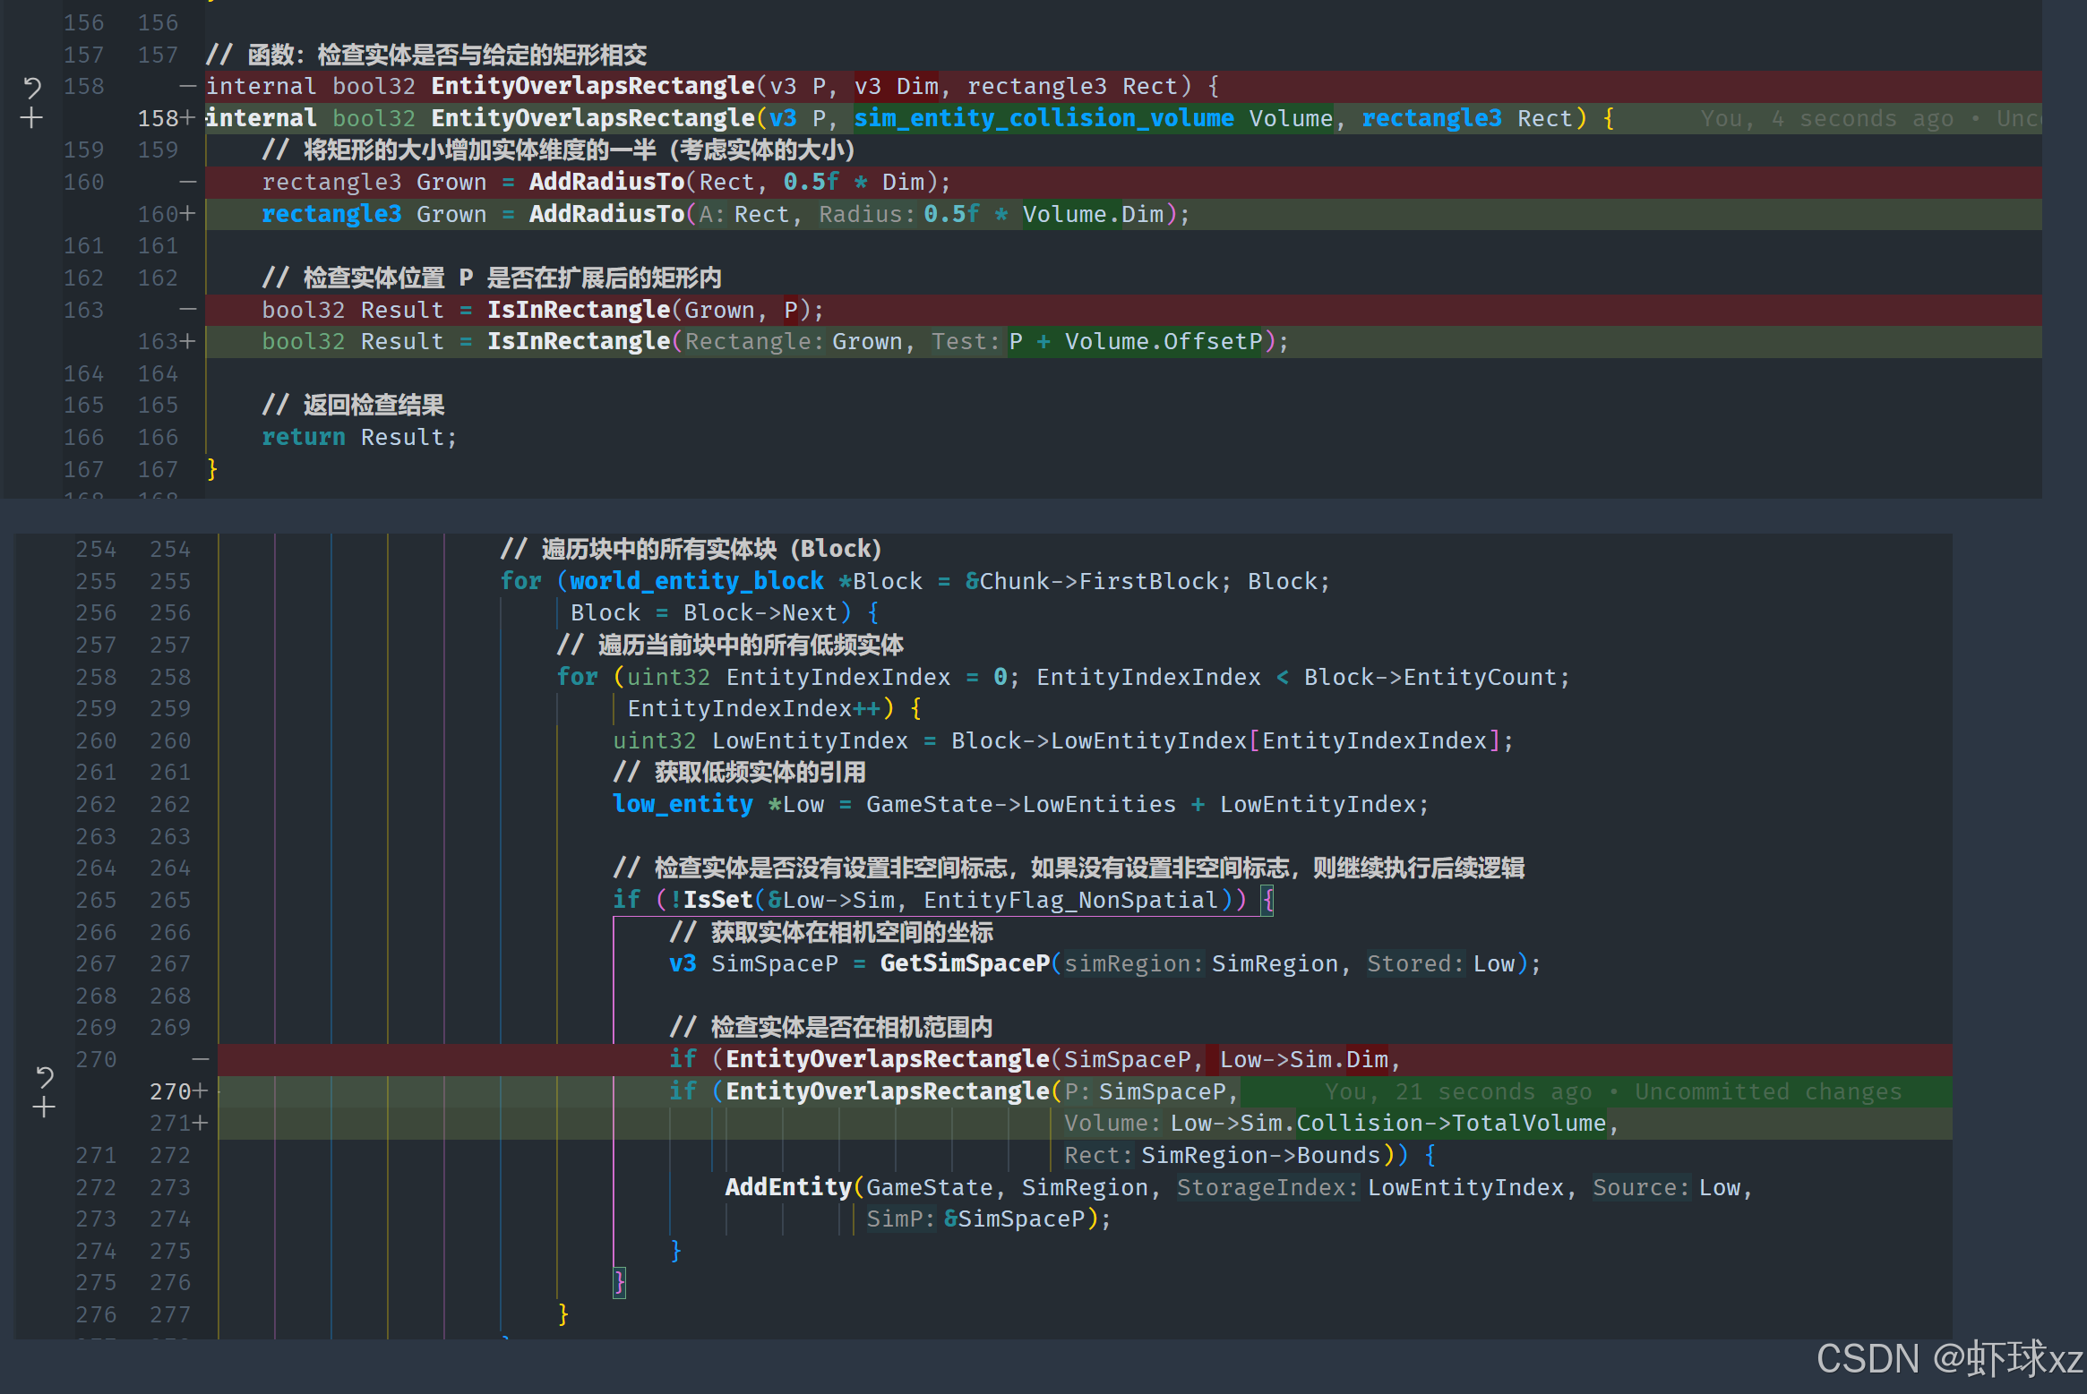Click 'SimRegion->Bounds' after the Rect: hint
Image resolution: width=2087 pixels, height=1394 pixels.
(x=1261, y=1155)
